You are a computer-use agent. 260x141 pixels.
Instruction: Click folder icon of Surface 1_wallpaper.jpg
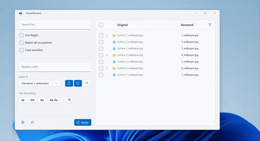click(x=114, y=35)
